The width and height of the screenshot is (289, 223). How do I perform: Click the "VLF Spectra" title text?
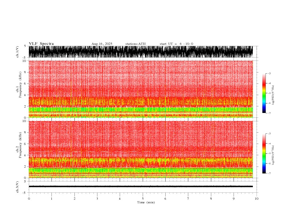(x=41, y=44)
